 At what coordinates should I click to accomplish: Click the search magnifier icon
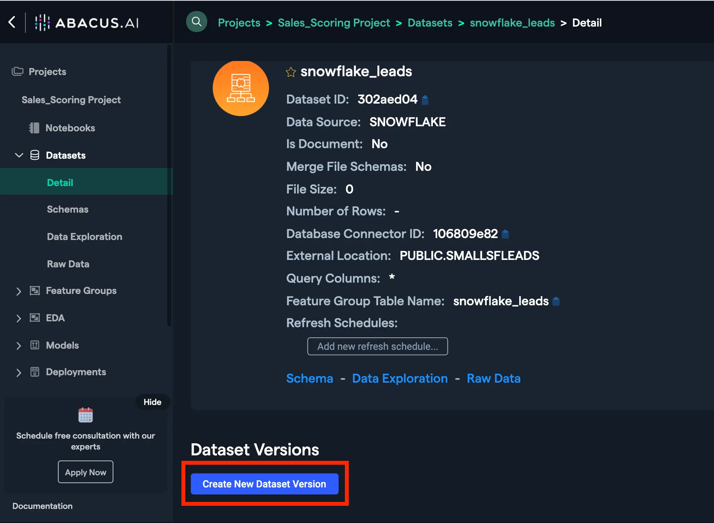coord(196,22)
